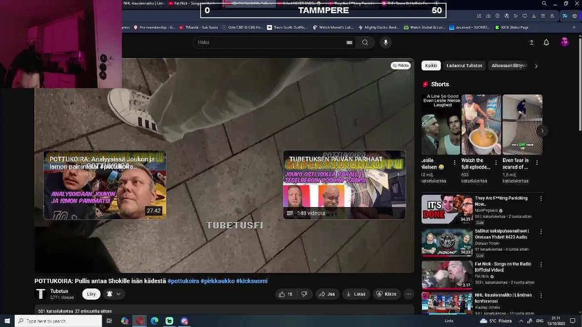Click the YouTube search magnifier button

(x=365, y=42)
